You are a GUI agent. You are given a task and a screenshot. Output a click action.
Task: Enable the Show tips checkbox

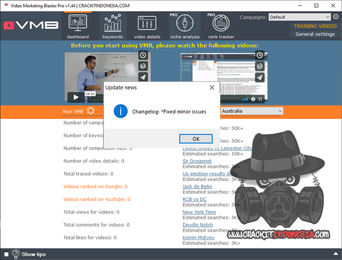coord(6,254)
